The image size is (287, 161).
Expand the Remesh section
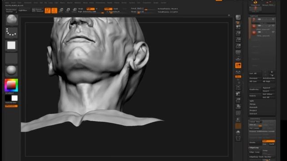[x=253, y=107]
